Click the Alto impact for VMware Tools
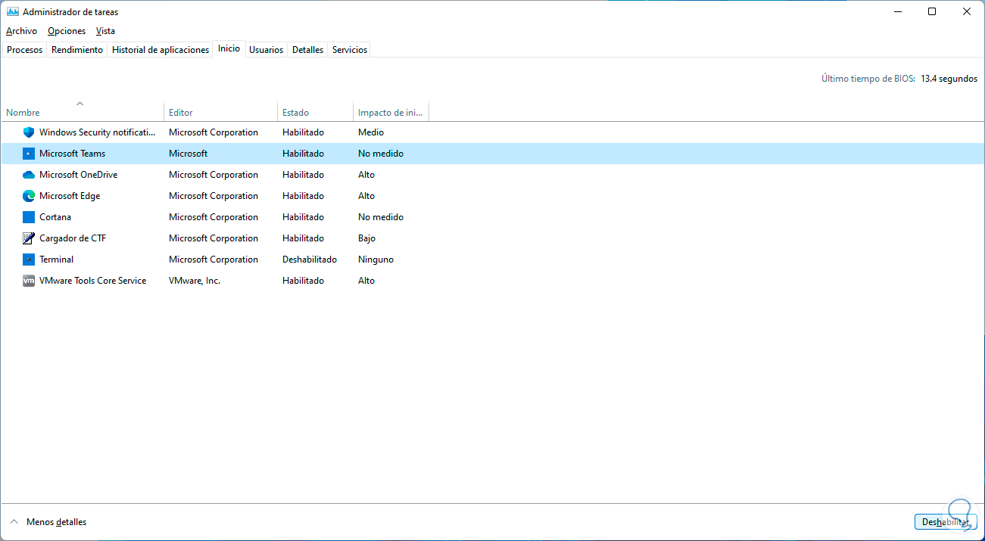 [x=366, y=281]
